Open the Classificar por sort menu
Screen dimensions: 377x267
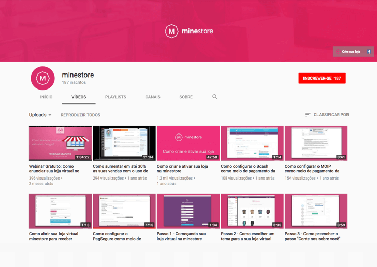pyautogui.click(x=327, y=115)
